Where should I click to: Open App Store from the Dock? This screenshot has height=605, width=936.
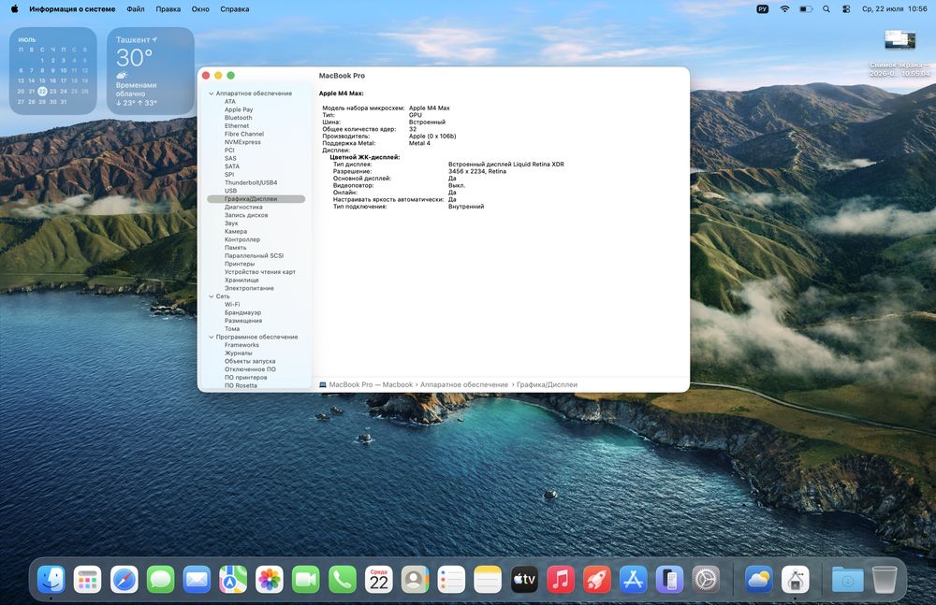[x=634, y=580]
